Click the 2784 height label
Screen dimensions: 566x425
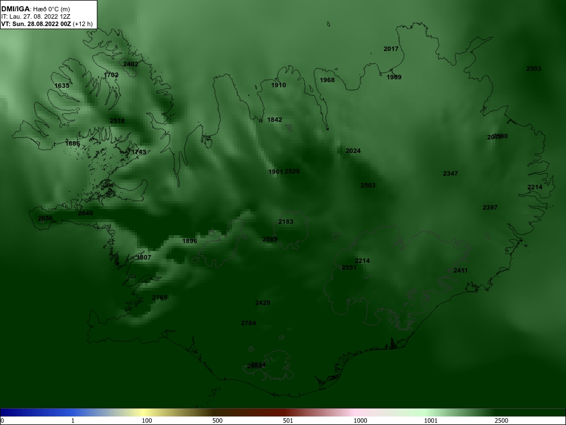[x=248, y=323]
